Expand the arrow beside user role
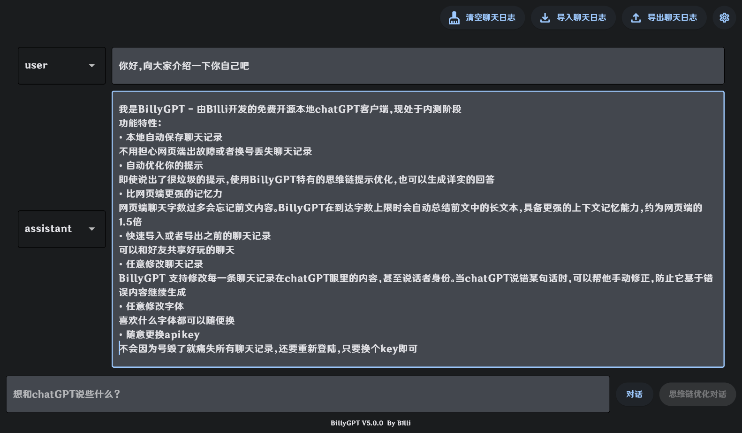The height and width of the screenshot is (433, 742). click(x=92, y=66)
